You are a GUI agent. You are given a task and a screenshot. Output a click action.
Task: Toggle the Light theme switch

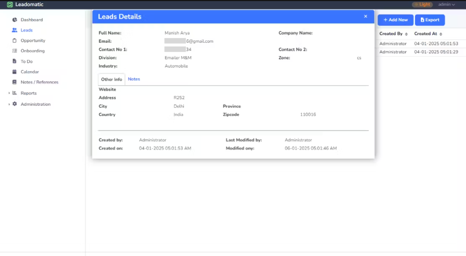point(422,4)
